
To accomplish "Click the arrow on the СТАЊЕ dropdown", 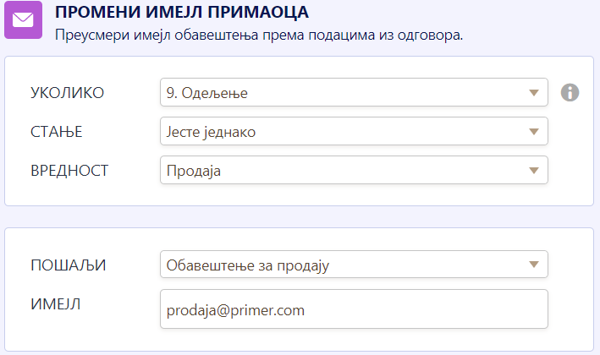I will (x=533, y=131).
